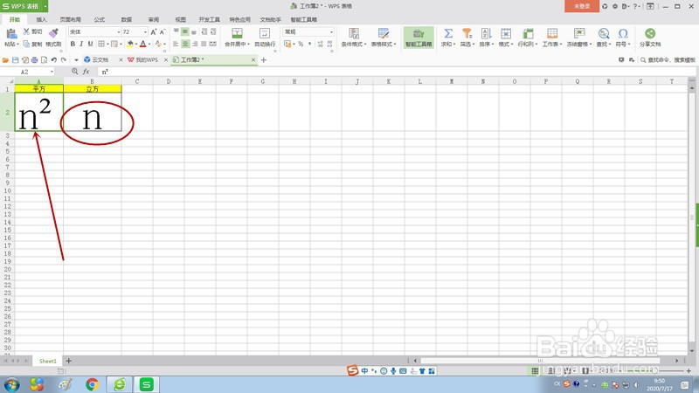Screen dimensions: 699x393
Task: Click the 查找命令 search box
Action: pos(668,59)
